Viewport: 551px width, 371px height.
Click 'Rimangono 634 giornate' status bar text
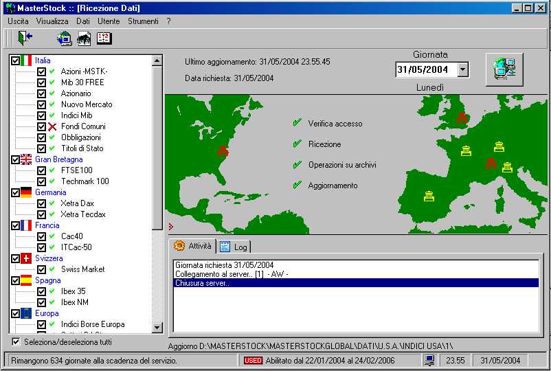pyautogui.click(x=94, y=361)
